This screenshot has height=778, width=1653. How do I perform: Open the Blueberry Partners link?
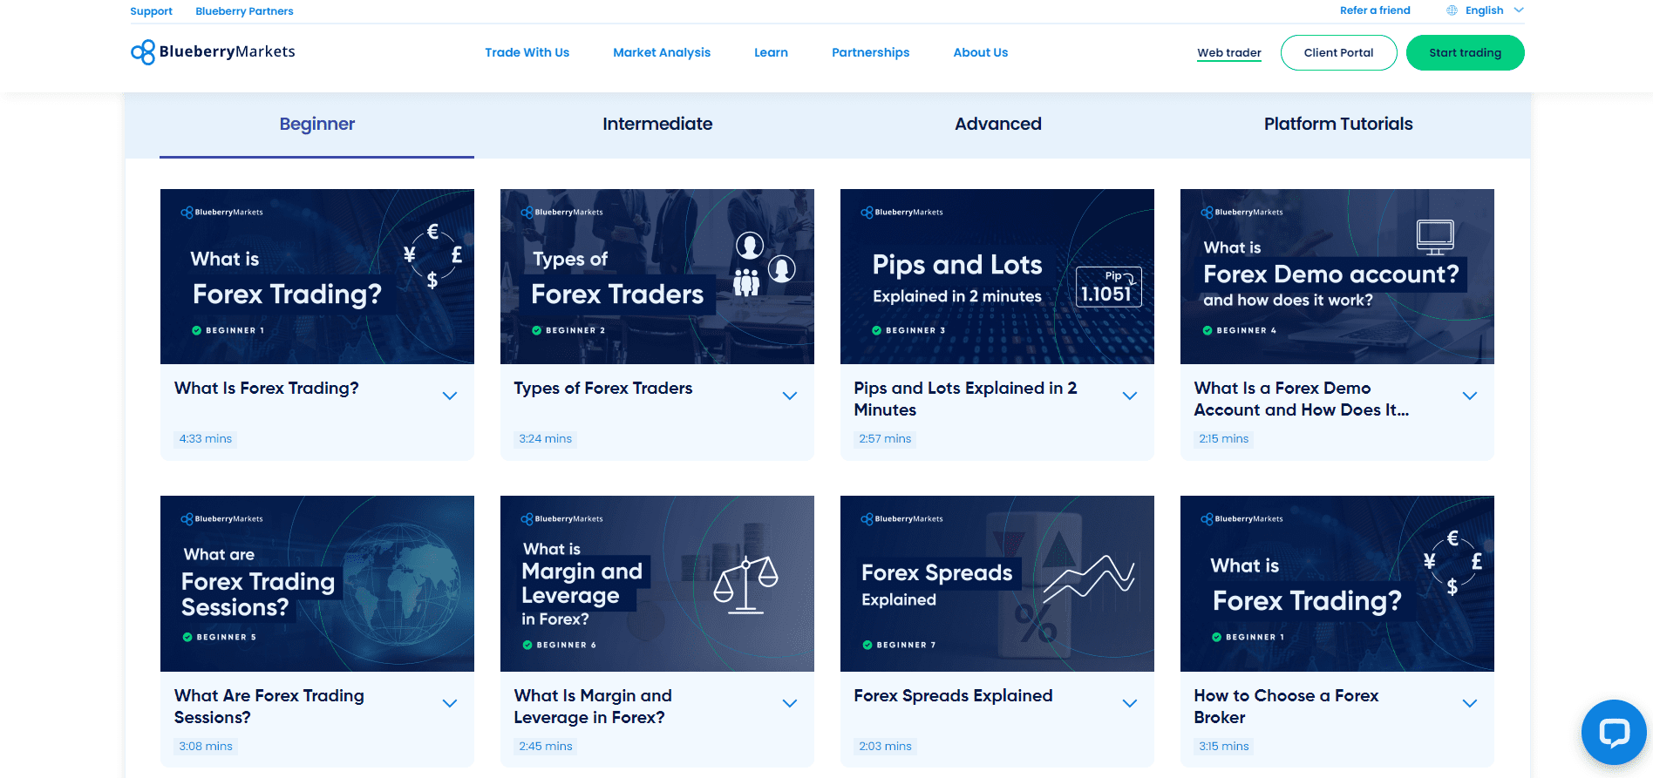pyautogui.click(x=244, y=11)
